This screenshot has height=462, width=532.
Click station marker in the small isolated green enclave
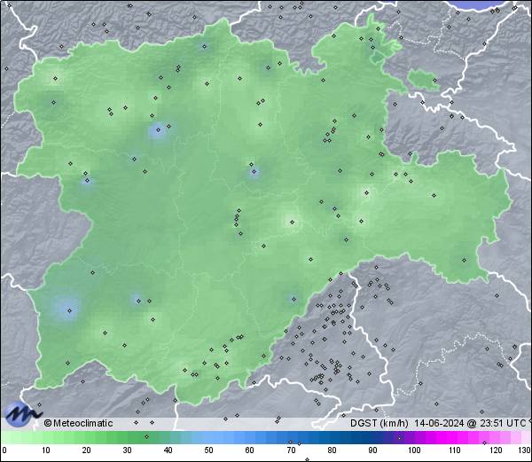pyautogui.click(x=434, y=81)
